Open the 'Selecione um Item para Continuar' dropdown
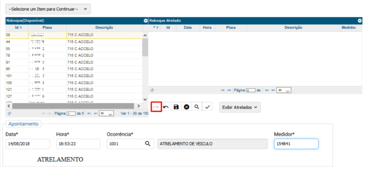Image resolution: width=366 pixels, height=172 pixels. click(x=48, y=9)
